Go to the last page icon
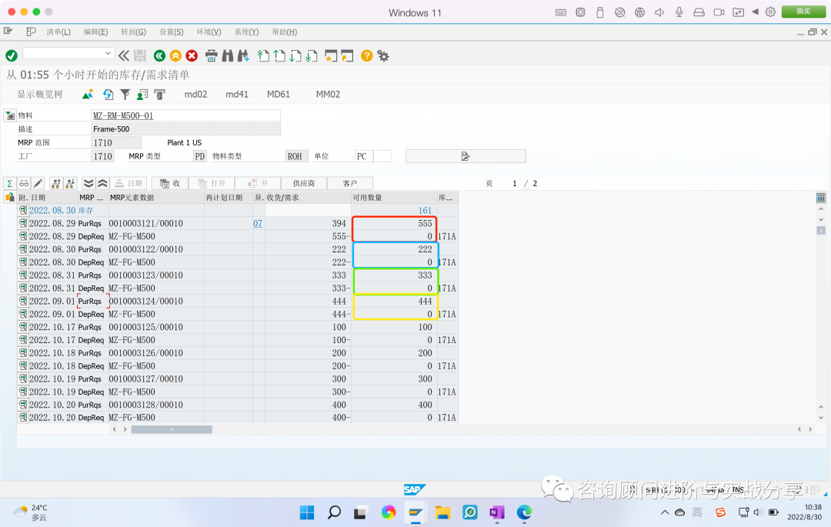The width and height of the screenshot is (831, 527). [312, 55]
